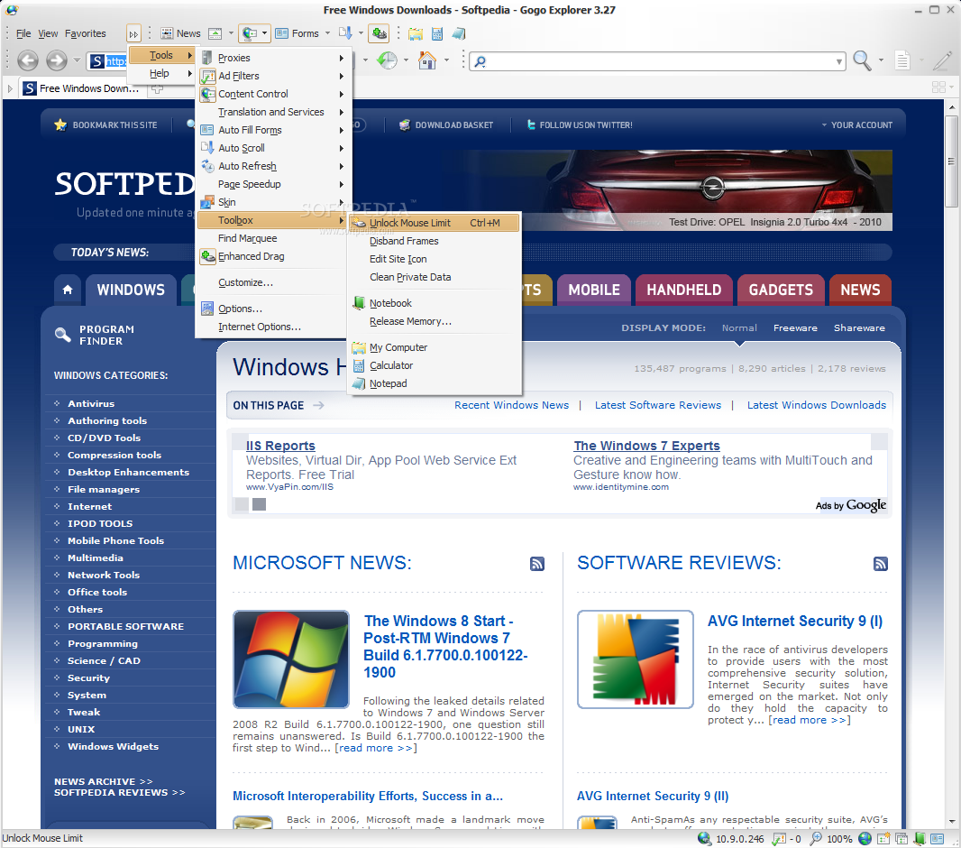The width and height of the screenshot is (961, 848).
Task: Toggle the highlighted Enhanced Drag toolbar button
Action: (380, 33)
